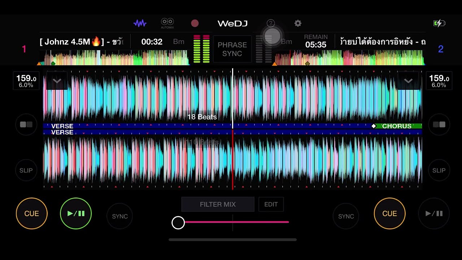Viewport: 462px width, 260px height.
Task: Open deck 2 Thai track title
Action: (383, 42)
